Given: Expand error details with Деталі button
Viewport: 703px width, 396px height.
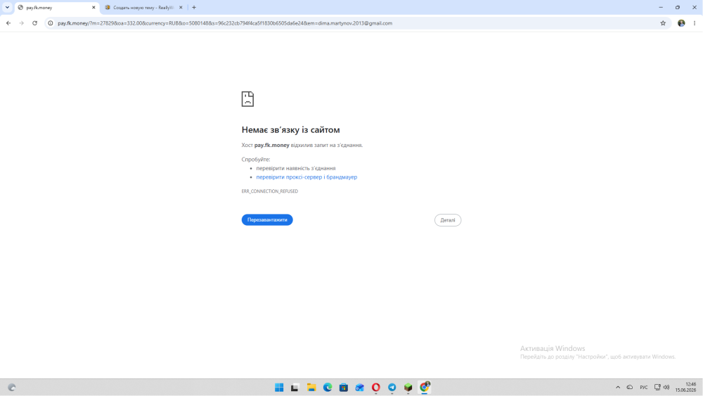Looking at the screenshot, I should [x=447, y=219].
